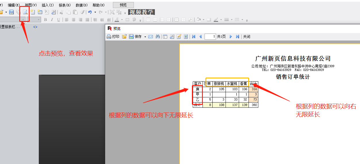Open fill color dropdown arrow

(203, 20)
